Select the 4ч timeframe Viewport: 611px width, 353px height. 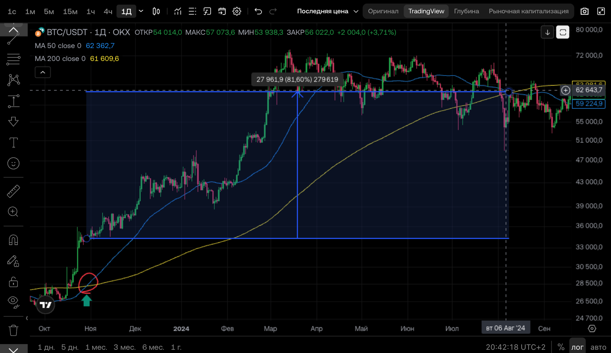click(108, 11)
